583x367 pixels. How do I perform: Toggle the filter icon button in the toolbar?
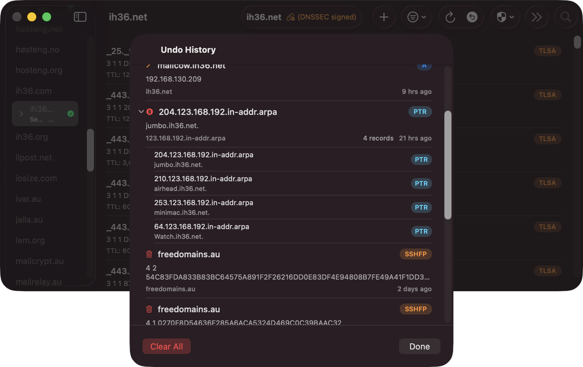414,17
